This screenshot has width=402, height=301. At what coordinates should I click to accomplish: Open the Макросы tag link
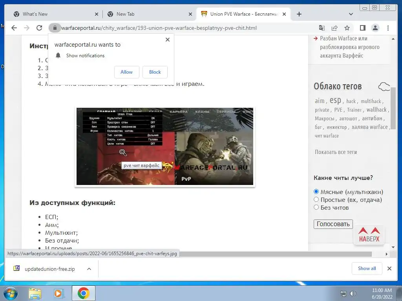(x=325, y=118)
